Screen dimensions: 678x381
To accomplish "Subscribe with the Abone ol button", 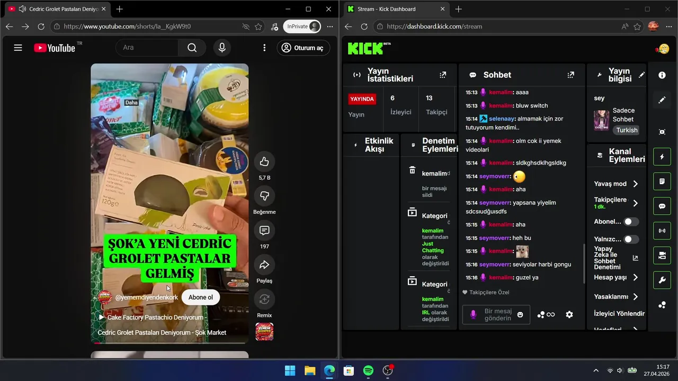I will [x=201, y=297].
